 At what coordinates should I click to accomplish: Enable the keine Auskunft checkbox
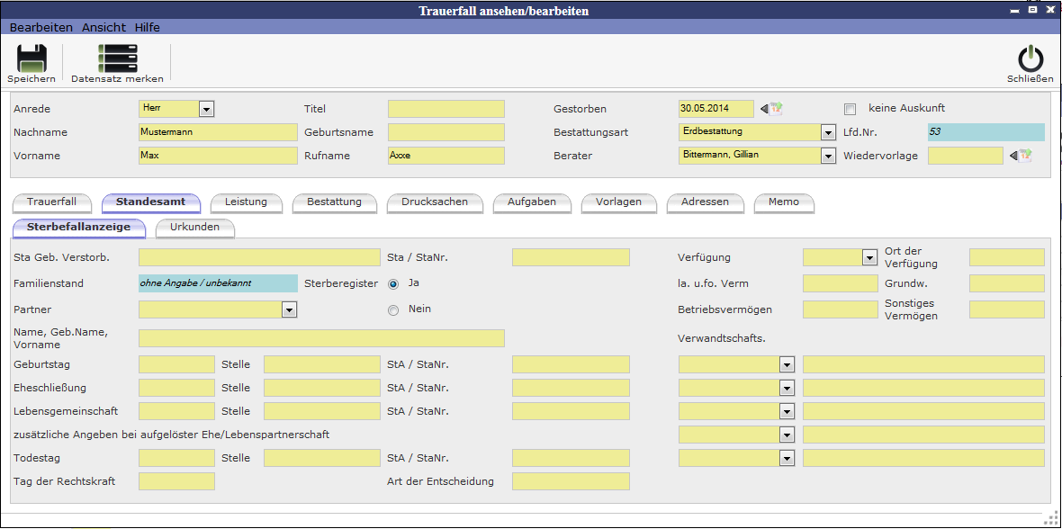pyautogui.click(x=850, y=109)
